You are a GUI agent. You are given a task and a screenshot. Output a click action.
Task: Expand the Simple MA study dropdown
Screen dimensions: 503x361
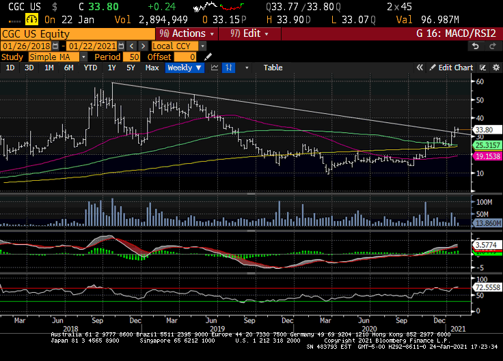pos(83,57)
